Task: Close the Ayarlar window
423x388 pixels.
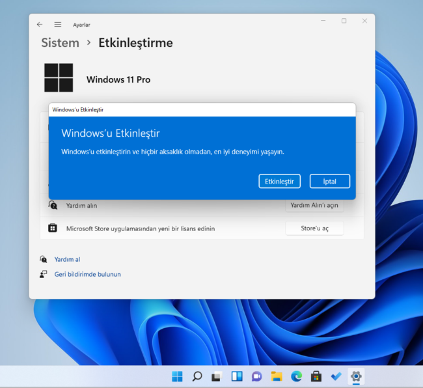Action: pos(364,21)
